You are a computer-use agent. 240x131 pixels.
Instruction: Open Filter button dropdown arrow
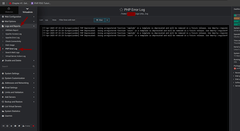(107, 20)
